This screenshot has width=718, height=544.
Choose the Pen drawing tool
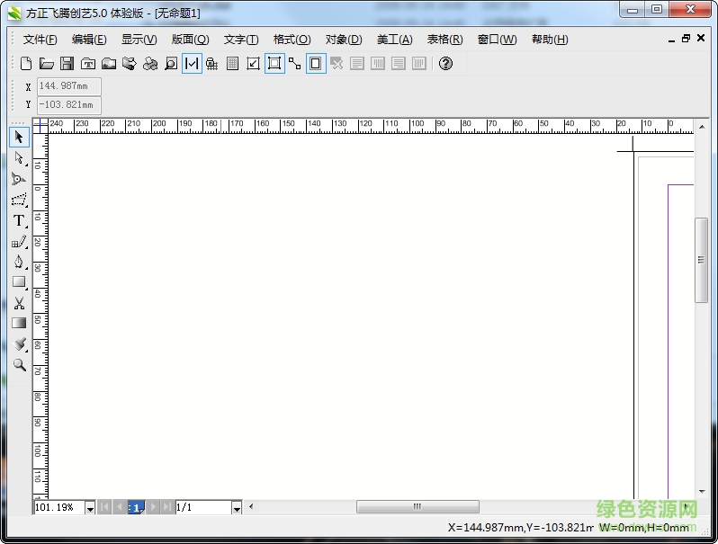point(19,262)
